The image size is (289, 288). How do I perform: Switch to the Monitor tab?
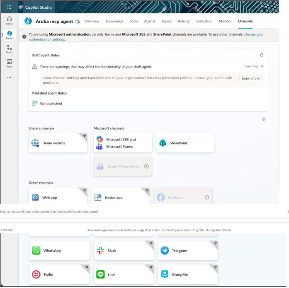[x=225, y=21]
